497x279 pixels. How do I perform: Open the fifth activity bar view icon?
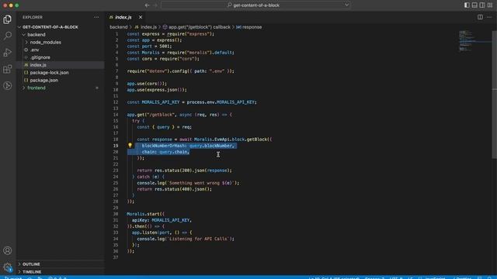click(7, 86)
